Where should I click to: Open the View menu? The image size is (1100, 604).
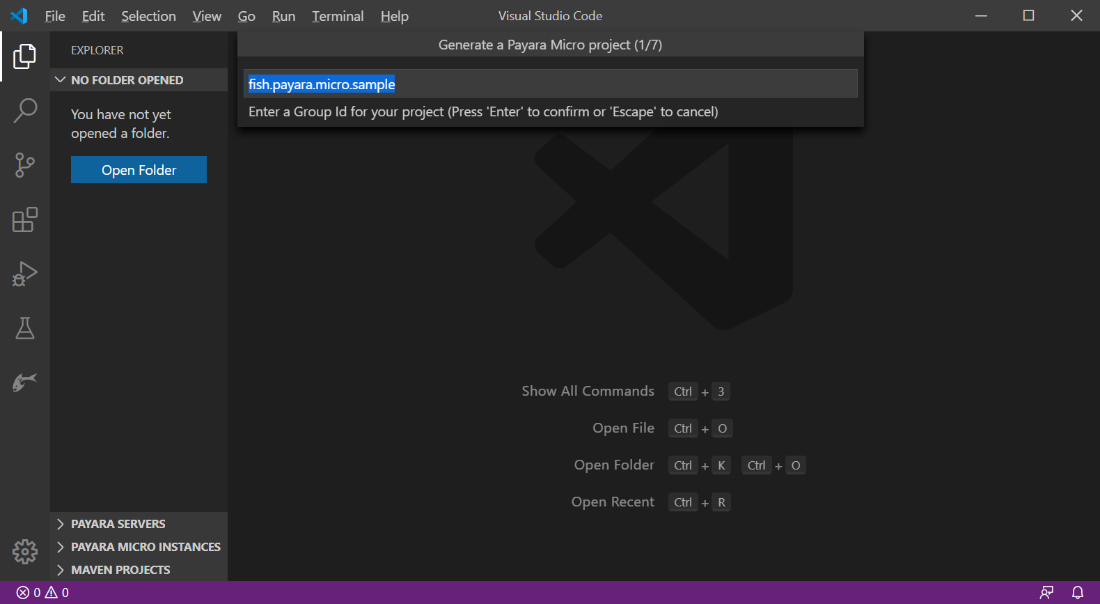[207, 16]
